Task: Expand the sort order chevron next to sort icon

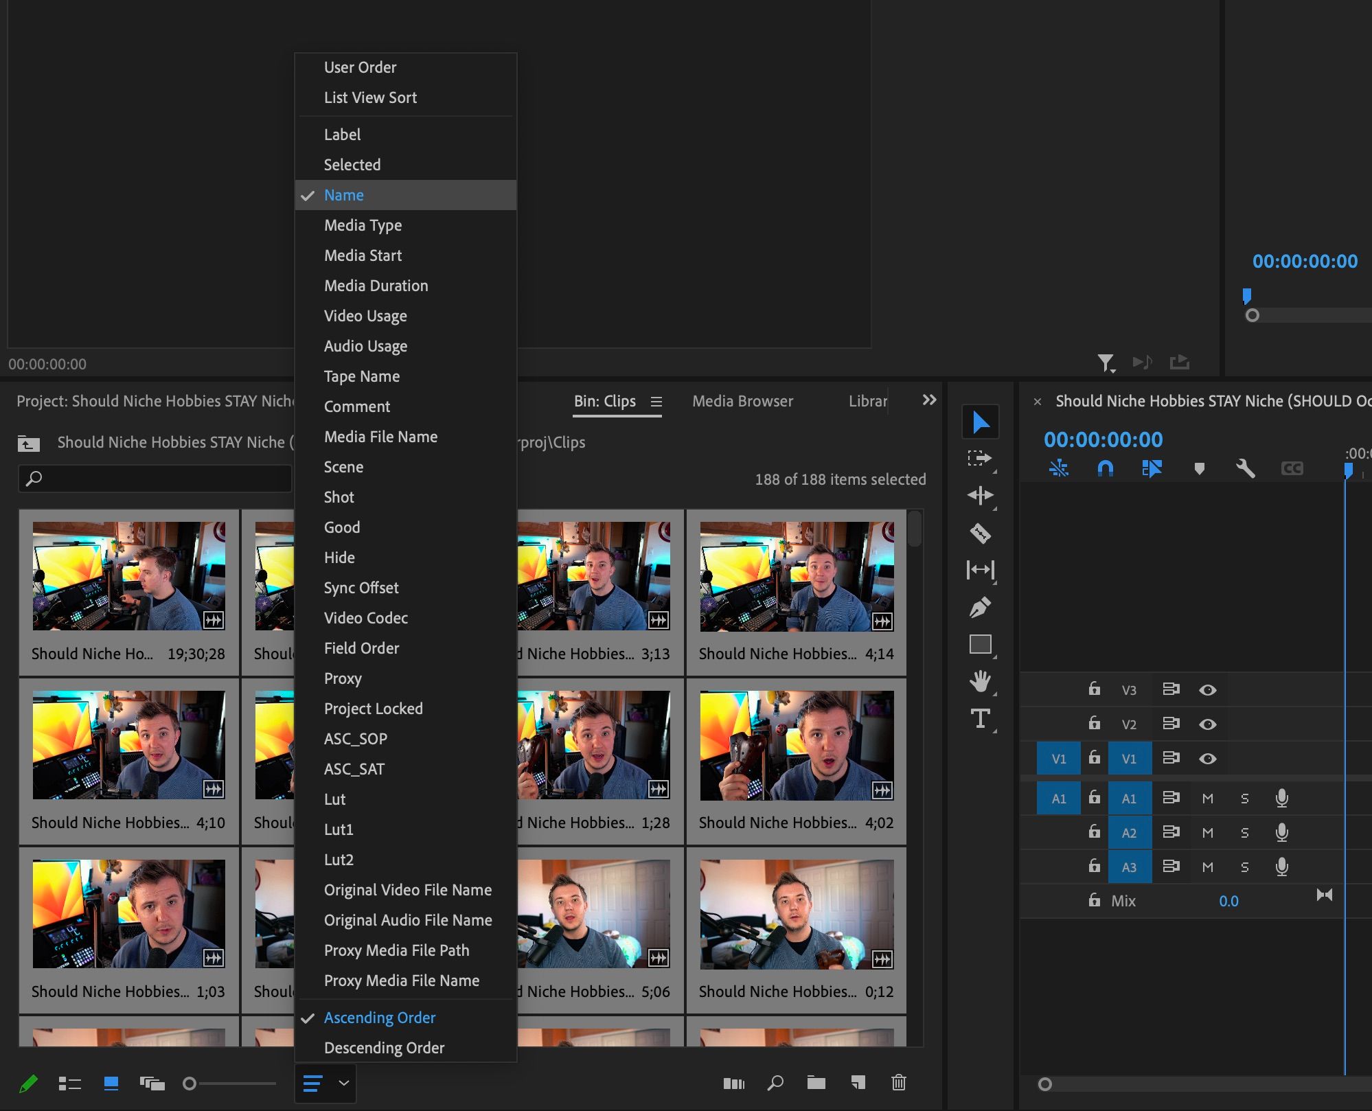Action: (x=343, y=1084)
